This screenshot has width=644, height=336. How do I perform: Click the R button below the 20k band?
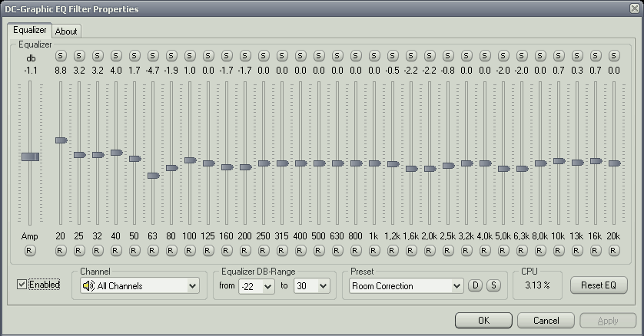coord(614,250)
